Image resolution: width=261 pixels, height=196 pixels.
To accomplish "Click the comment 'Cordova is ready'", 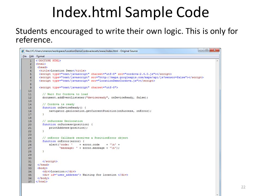I will (x=58, y=104).
